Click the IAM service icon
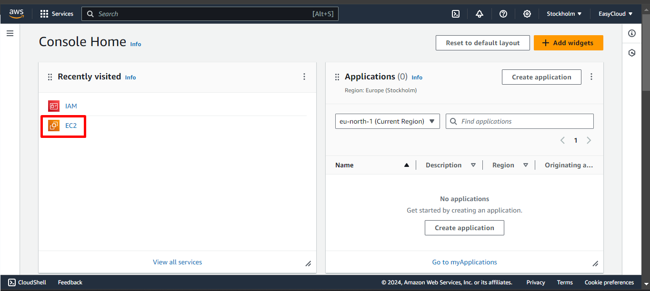The image size is (650, 291). click(x=54, y=106)
